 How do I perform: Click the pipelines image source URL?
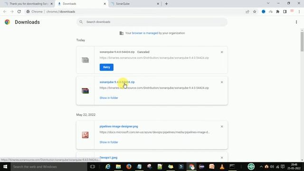coord(154,132)
